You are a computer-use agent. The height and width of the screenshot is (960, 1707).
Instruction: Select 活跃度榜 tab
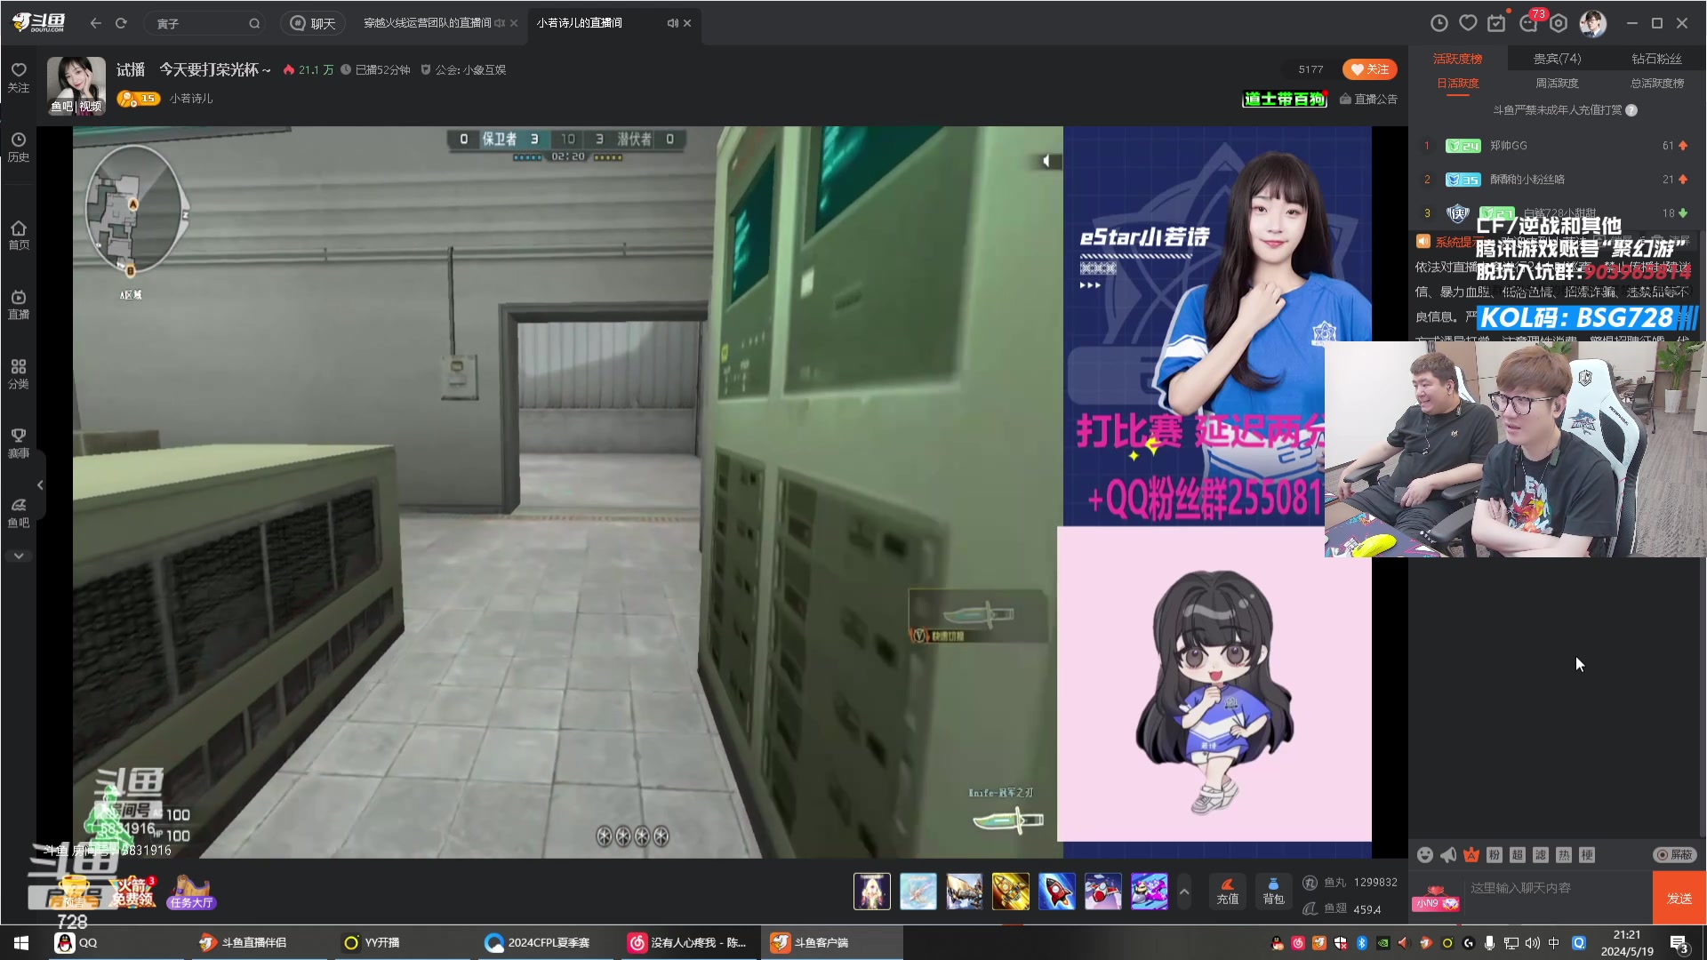(1457, 59)
